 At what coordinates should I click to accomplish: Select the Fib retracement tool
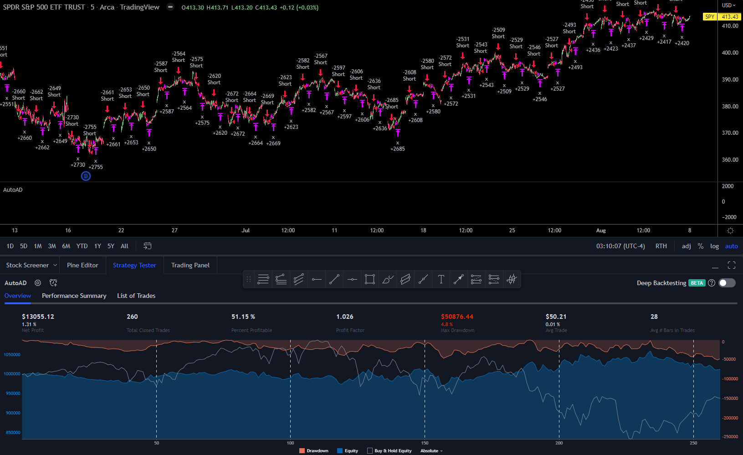point(476,279)
